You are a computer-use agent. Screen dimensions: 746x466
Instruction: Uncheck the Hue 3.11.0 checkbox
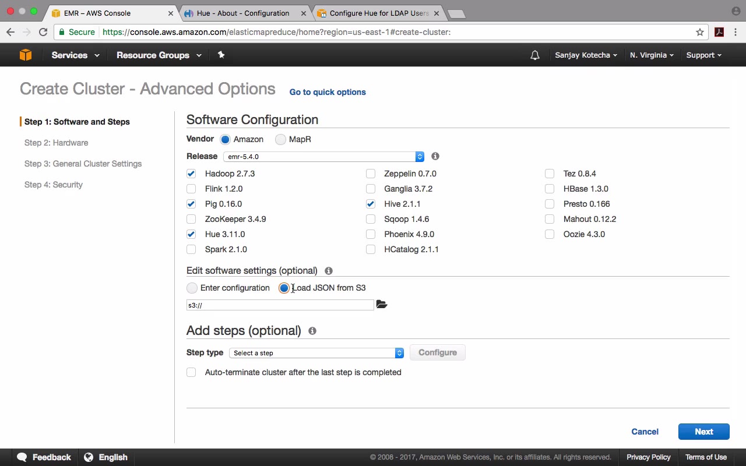(x=191, y=234)
